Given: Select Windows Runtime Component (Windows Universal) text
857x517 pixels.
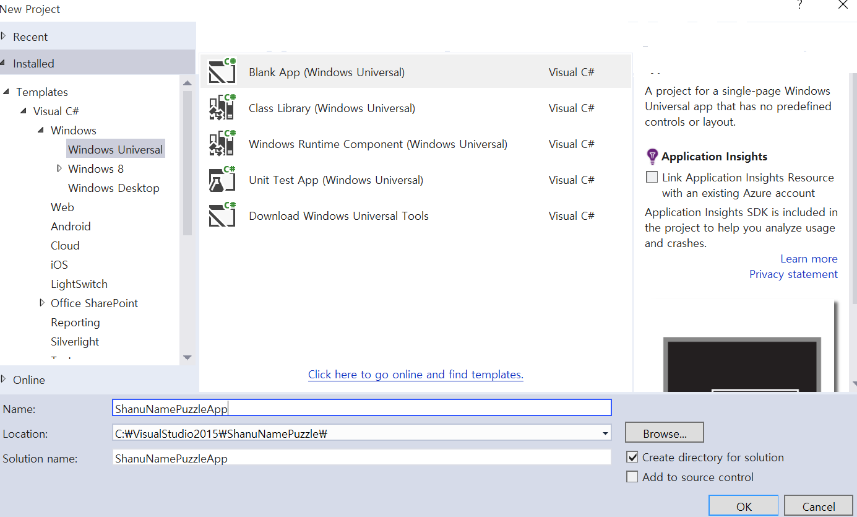Looking at the screenshot, I should (x=378, y=144).
